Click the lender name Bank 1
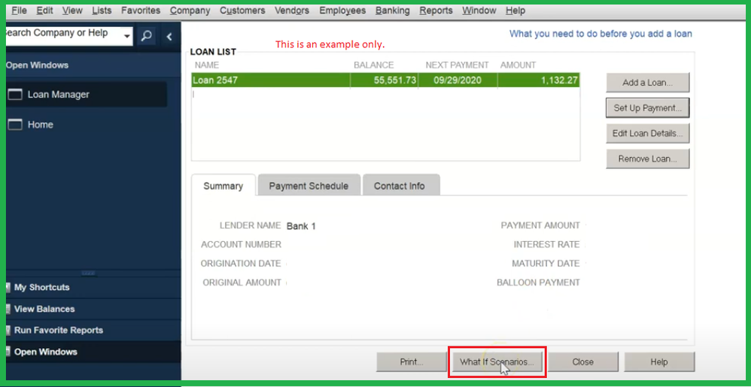Image resolution: width=751 pixels, height=387 pixels. click(x=301, y=226)
